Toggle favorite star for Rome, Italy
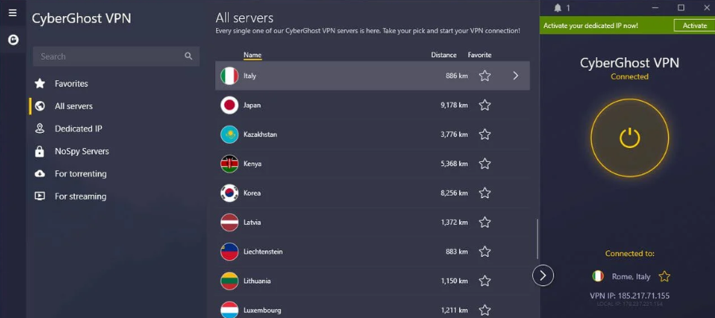This screenshot has width=715, height=318. (664, 276)
